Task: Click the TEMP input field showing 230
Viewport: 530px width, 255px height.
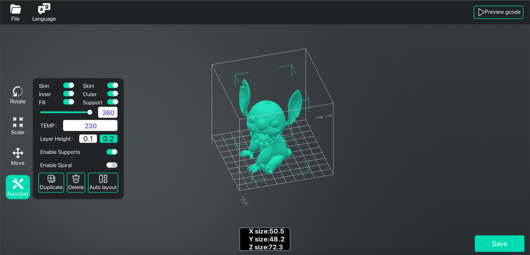Action: [90, 125]
